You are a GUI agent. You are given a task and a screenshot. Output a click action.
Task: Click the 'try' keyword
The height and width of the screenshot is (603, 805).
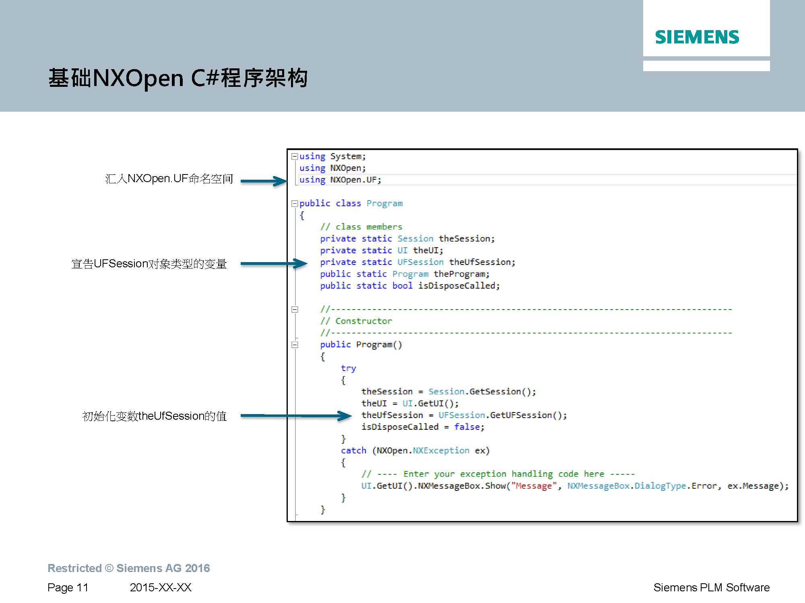click(348, 368)
